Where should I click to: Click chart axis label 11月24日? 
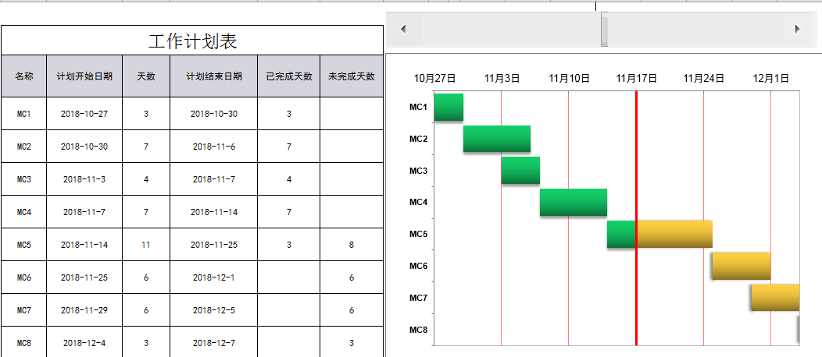click(x=703, y=79)
